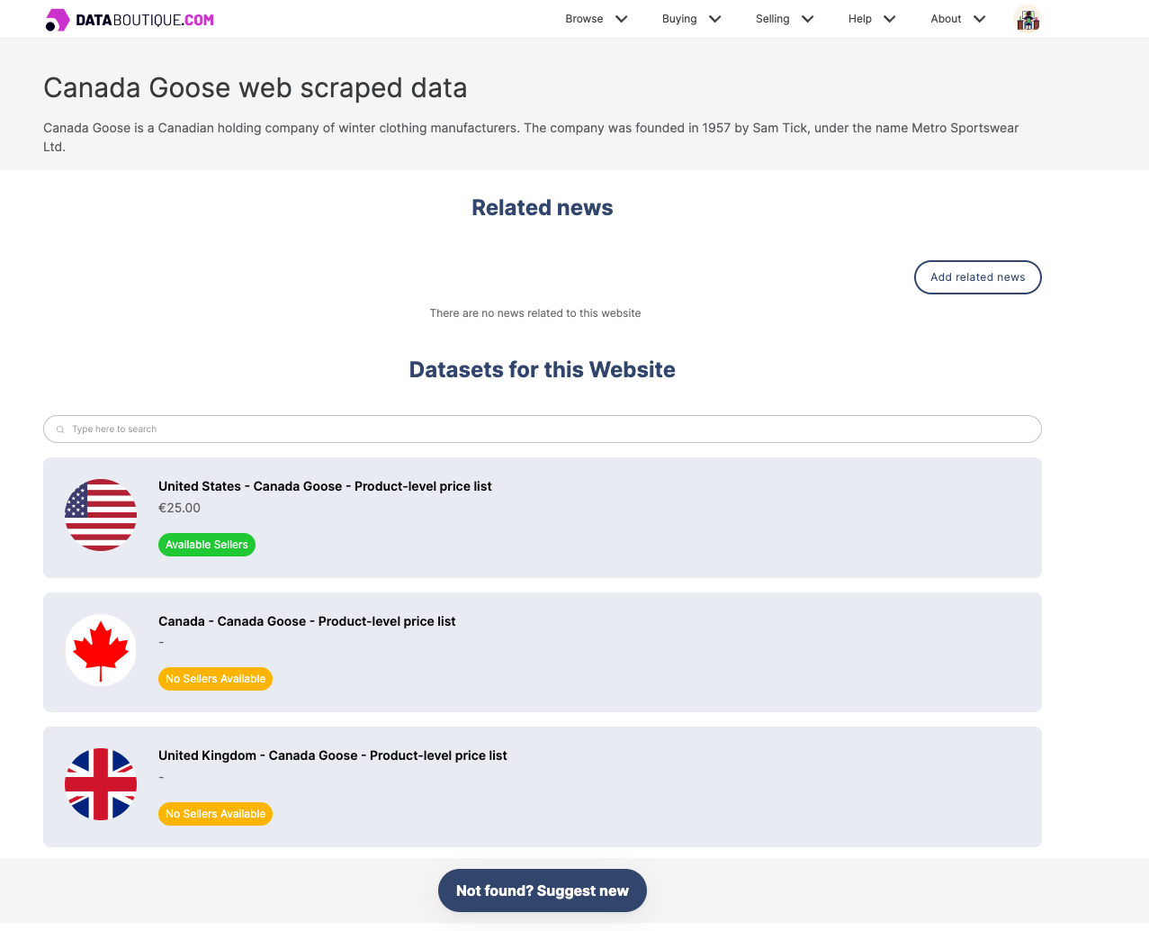Screen dimensions: 1149x931
Task: Focus the Type here to search field
Action: tap(543, 429)
